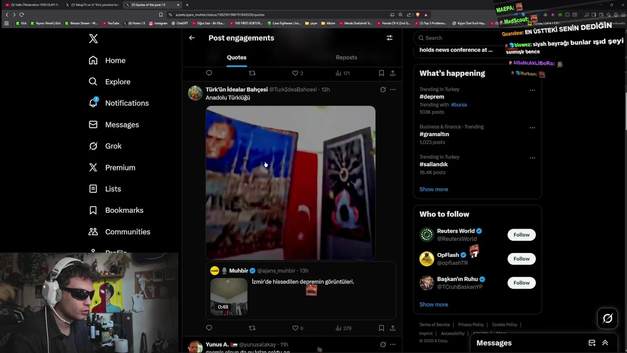627x353 pixels.
Task: Open Lists in the sidebar
Action: 105,189
